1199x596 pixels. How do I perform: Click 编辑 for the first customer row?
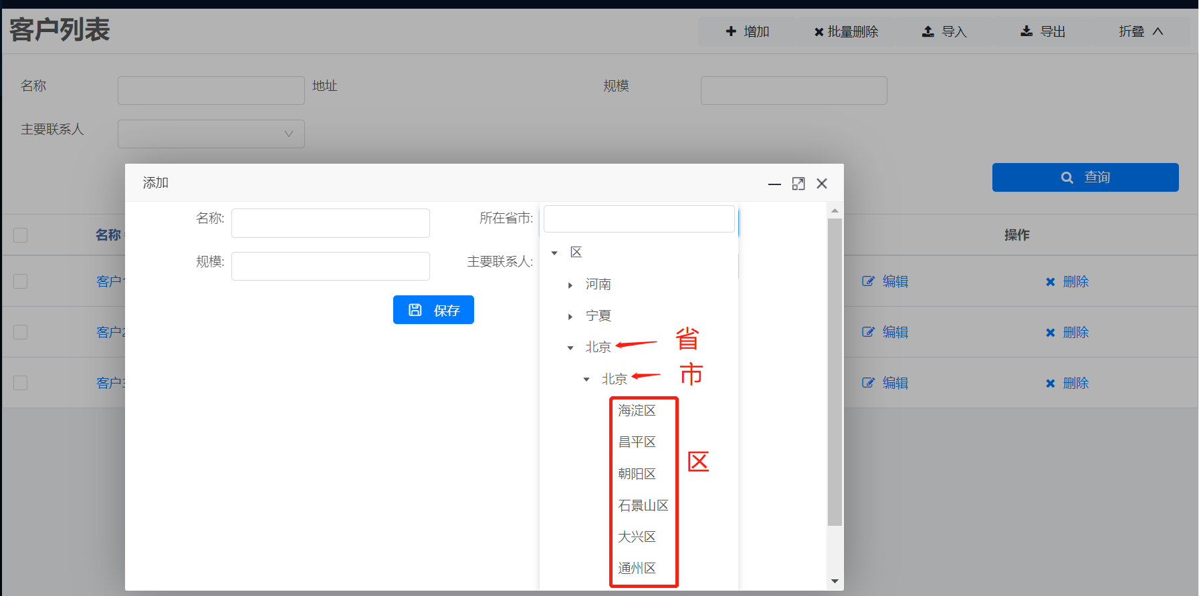885,281
